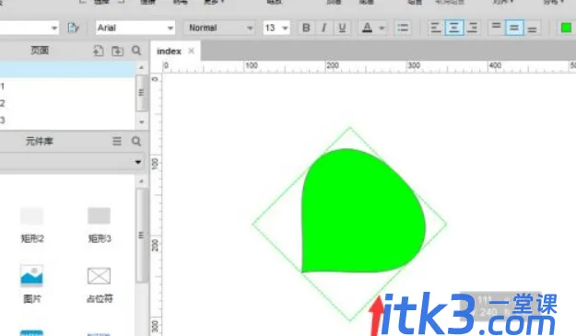Search the 元件库 widget library
Viewport: 576px width, 336px height.
click(136, 141)
